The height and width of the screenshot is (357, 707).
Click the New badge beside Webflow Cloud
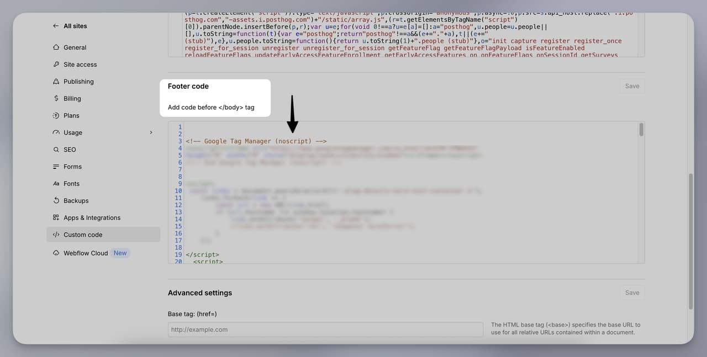pos(120,253)
